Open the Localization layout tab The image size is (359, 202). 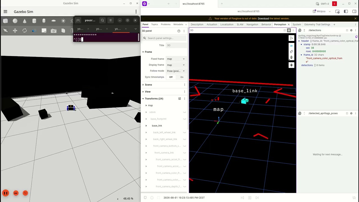pyautogui.click(x=227, y=24)
